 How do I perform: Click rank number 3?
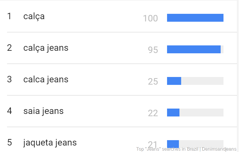[x=9, y=80]
